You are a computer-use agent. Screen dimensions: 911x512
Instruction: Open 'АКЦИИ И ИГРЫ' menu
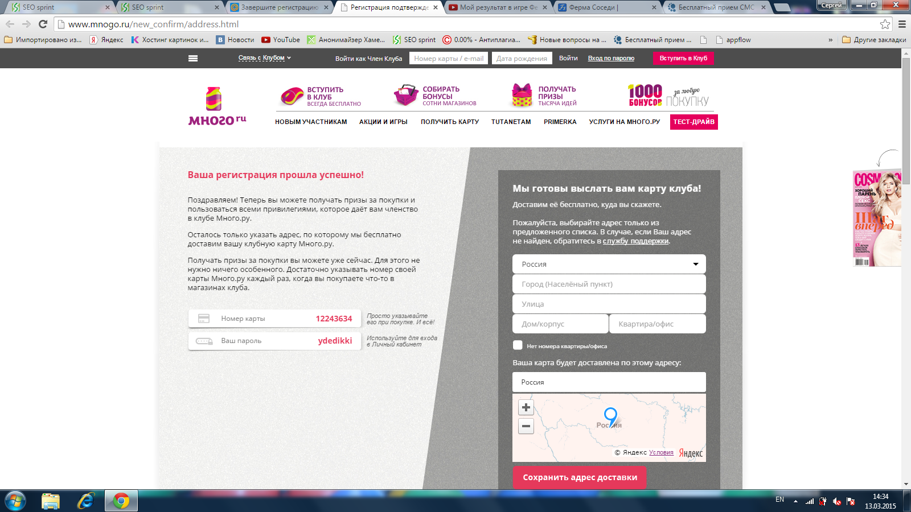[x=383, y=122]
